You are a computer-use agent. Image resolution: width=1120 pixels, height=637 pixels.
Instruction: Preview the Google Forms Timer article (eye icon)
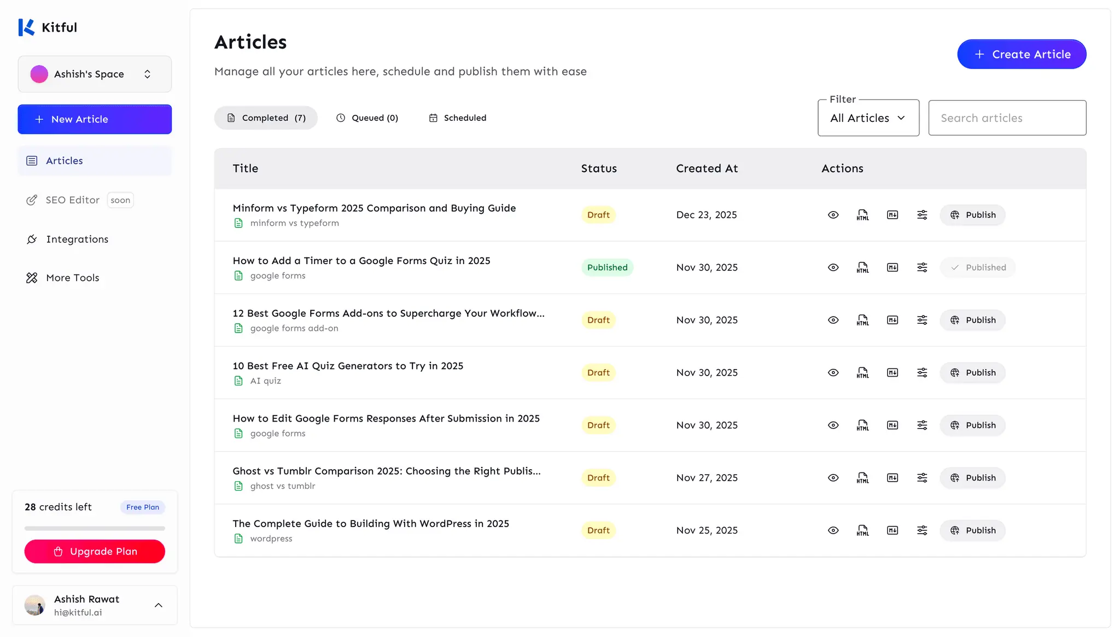pos(833,267)
